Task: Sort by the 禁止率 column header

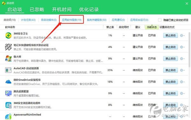Action: coord(110,27)
